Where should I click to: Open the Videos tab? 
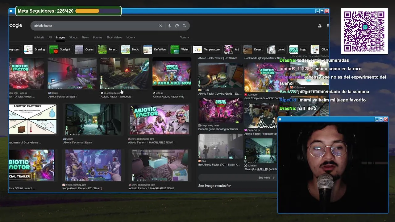(x=73, y=37)
